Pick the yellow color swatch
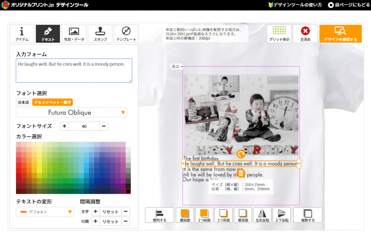Viewport: 371px width, 236px height. click(x=39, y=170)
